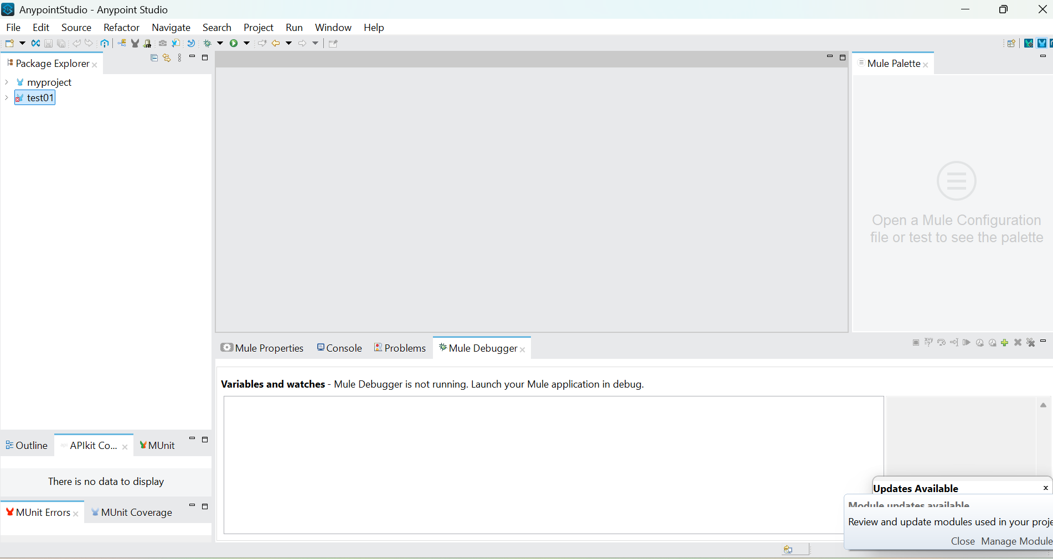Click the Manage Modules link in popup

(1016, 541)
